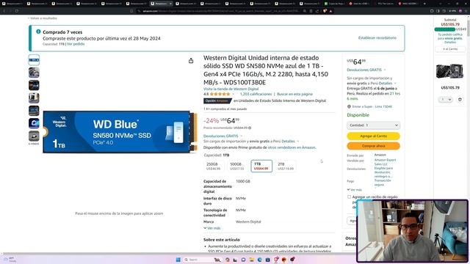Select the 1TB capacity option
Image resolution: width=470 pixels, height=264 pixels.
point(261,166)
